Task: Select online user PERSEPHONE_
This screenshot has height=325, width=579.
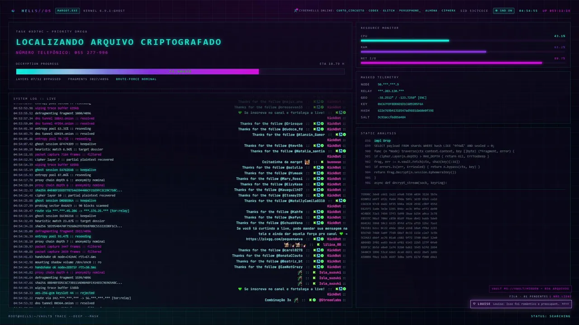Action: pyautogui.click(x=410, y=10)
